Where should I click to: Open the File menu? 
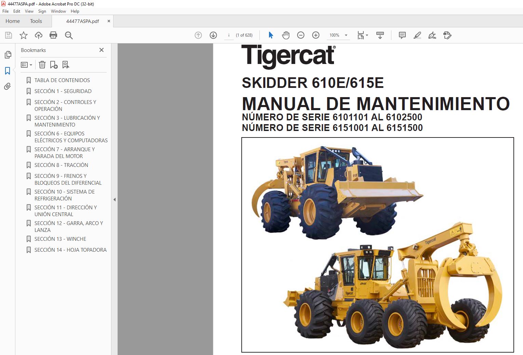tap(5, 11)
